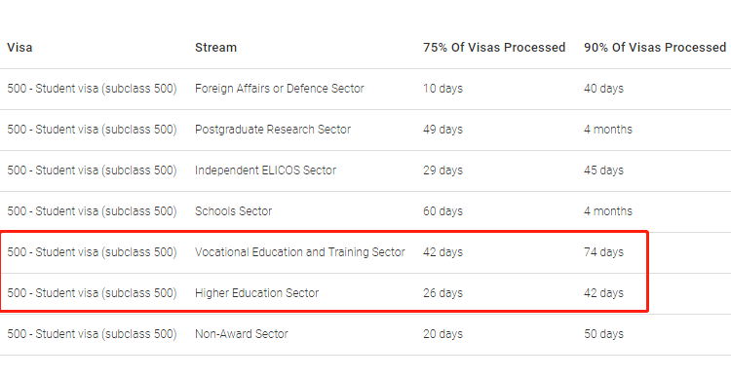This screenshot has height=378, width=731.
Task: Click the Higher Education Sector stream
Action: pos(257,293)
